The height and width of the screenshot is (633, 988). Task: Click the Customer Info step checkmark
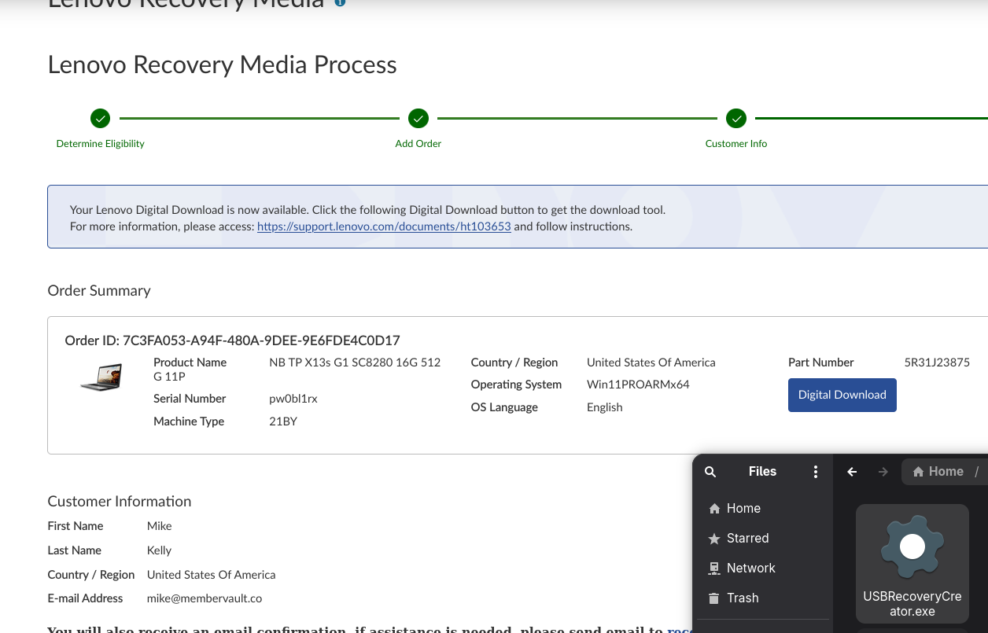point(736,119)
